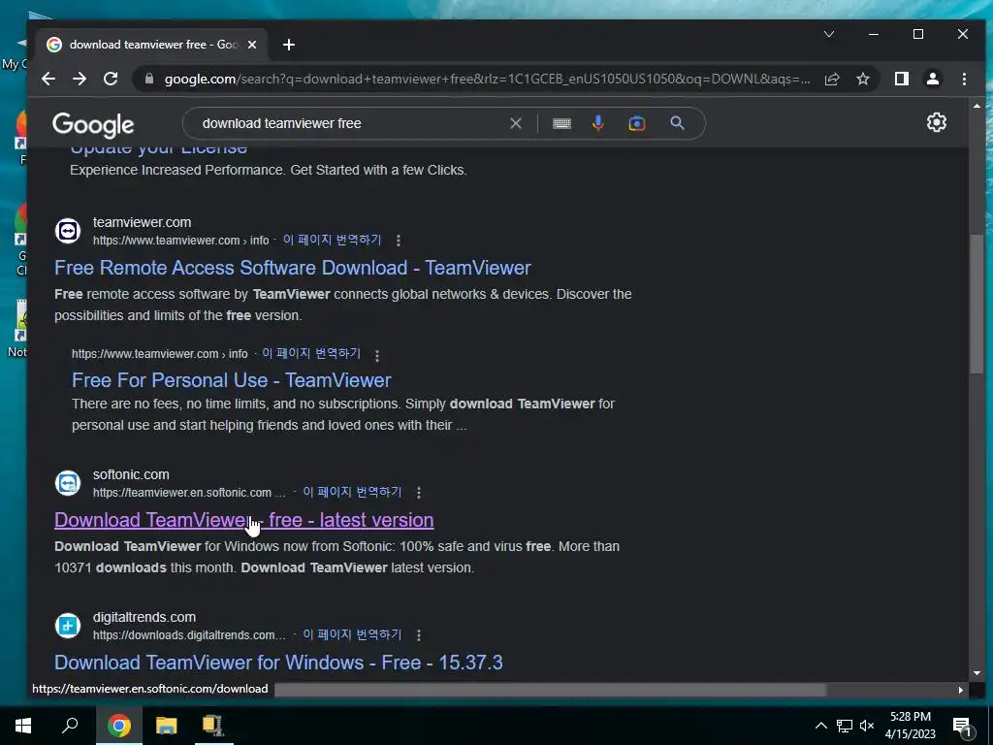
Task: Search by image with Google Lens
Action: coord(637,123)
